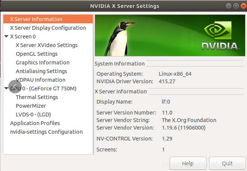
Task: Click the display name value lf:0
Action: point(166,102)
